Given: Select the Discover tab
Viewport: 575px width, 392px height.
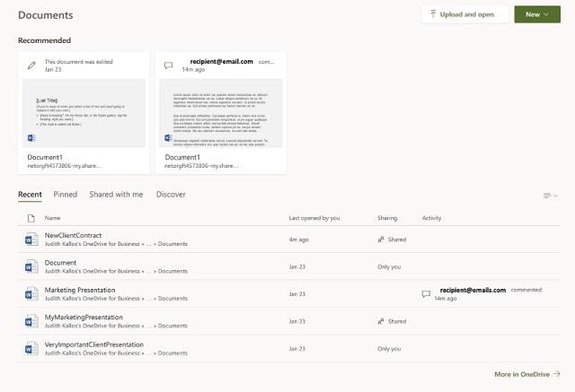Looking at the screenshot, I should pos(171,194).
